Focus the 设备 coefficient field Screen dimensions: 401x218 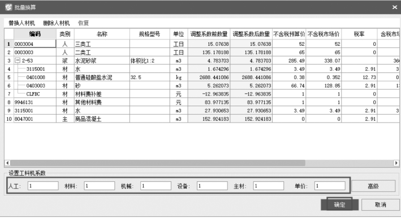[212, 186]
